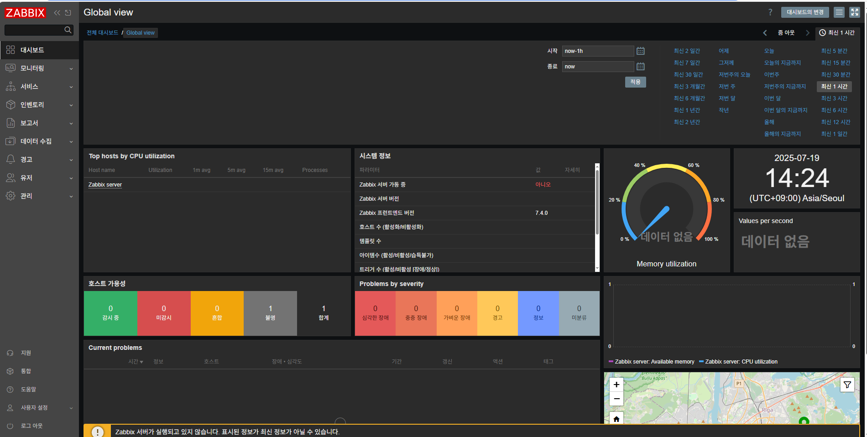Expand the 데이터 수집 menu
The width and height of the screenshot is (867, 437).
pos(39,141)
